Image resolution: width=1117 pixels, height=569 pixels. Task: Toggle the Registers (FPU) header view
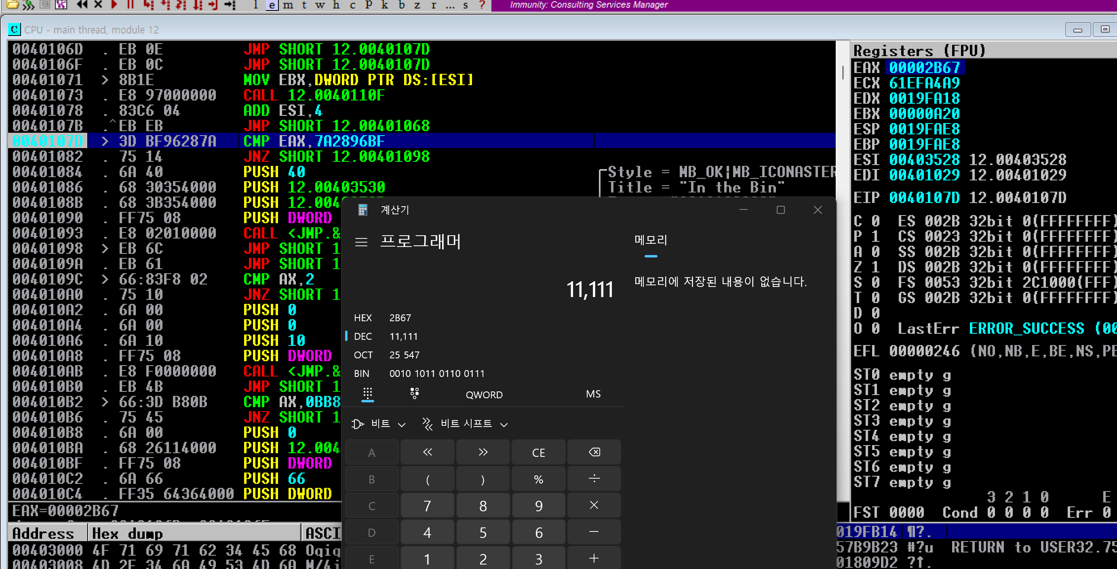(x=919, y=51)
